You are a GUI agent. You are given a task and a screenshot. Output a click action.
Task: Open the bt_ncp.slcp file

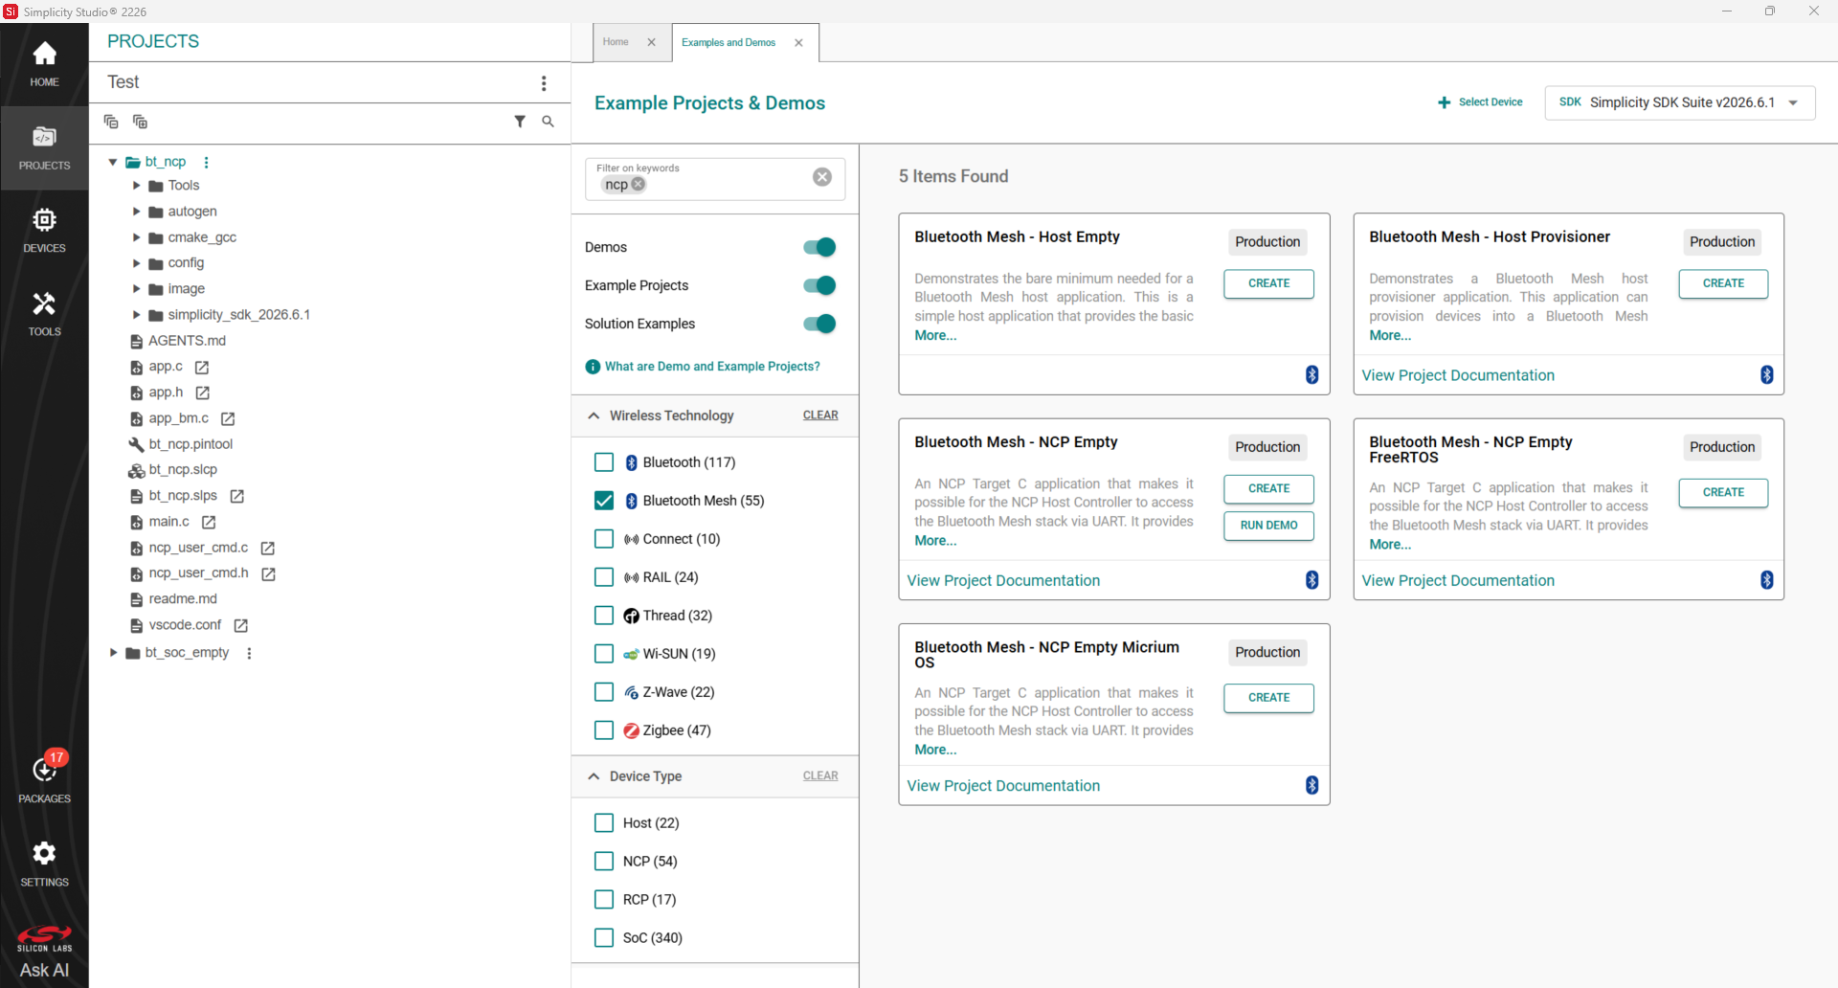pyautogui.click(x=183, y=470)
